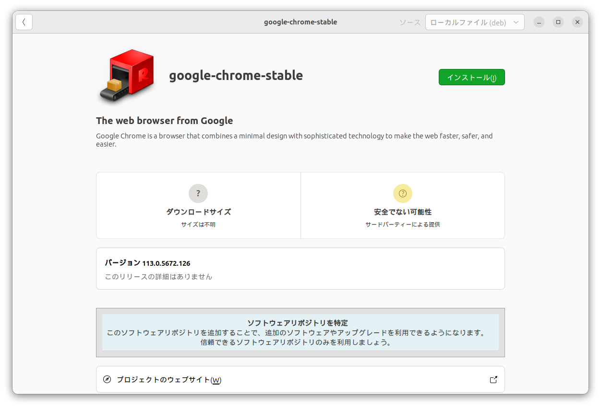Click the grey question mark download size icon
Screen dimensions: 601x408
coord(198,193)
